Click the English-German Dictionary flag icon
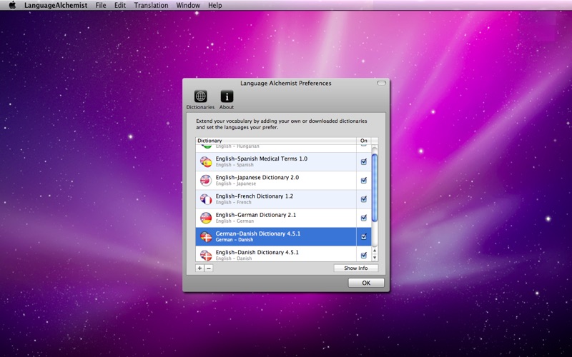This screenshot has width=572, height=357. point(206,218)
